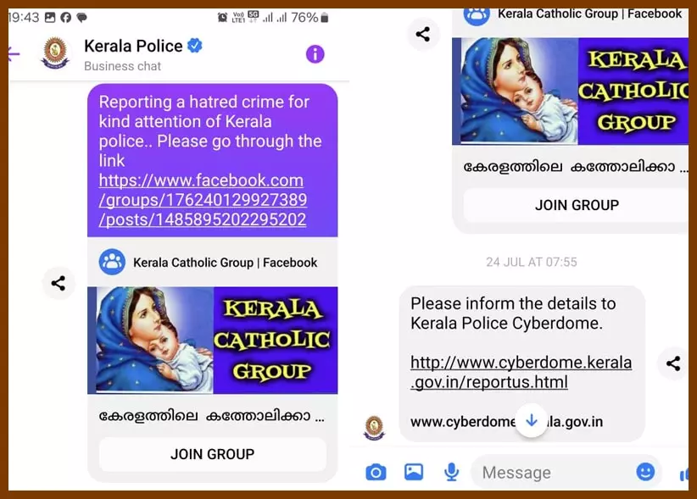This screenshot has height=499, width=697.
Task: Open the camera icon in message bar
Action: pos(376,472)
